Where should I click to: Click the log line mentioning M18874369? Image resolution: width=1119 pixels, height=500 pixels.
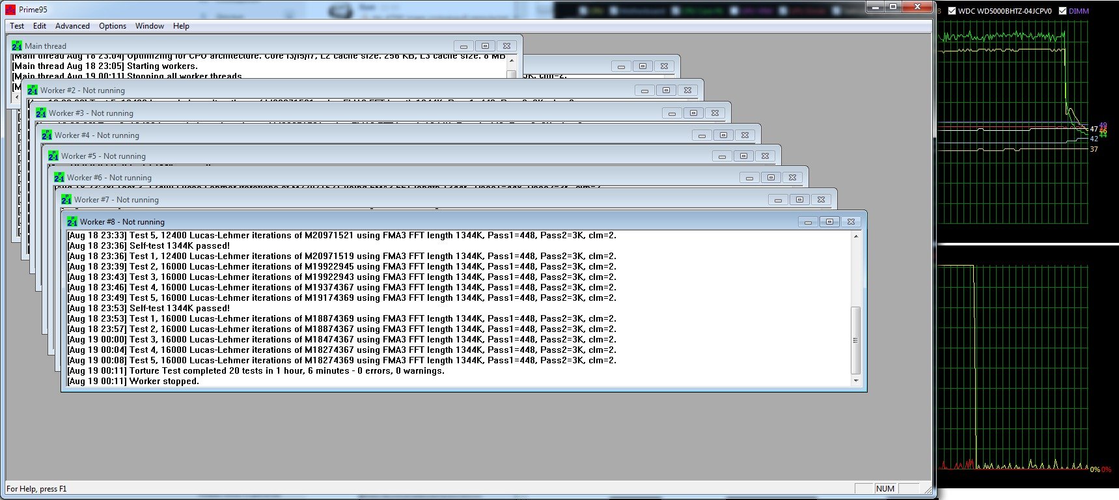[x=342, y=318]
